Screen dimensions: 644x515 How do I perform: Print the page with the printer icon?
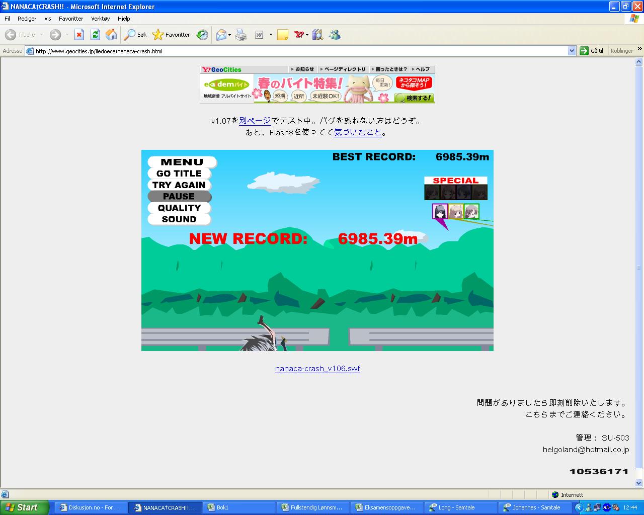click(x=241, y=35)
